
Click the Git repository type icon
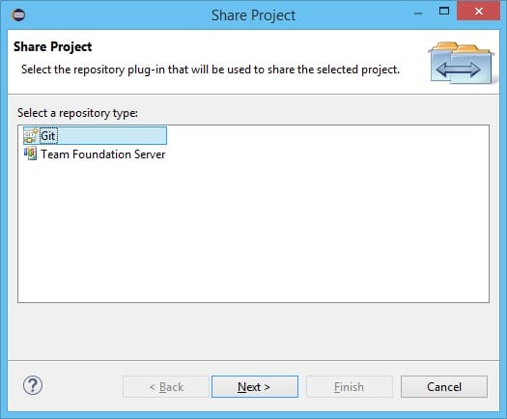tap(31, 136)
